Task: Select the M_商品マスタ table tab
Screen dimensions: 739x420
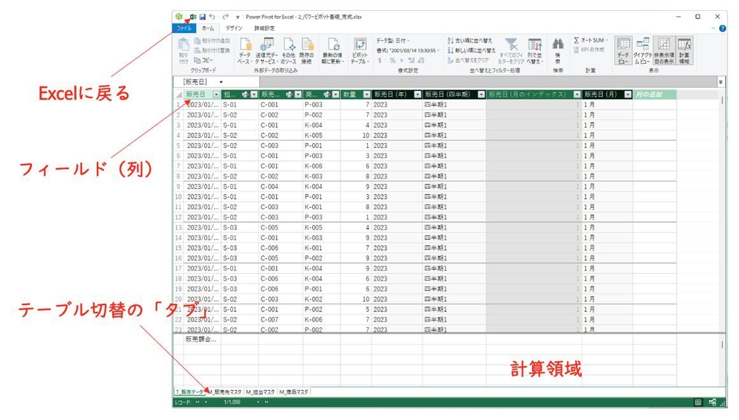Action: (294, 392)
